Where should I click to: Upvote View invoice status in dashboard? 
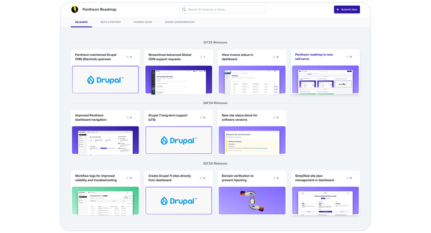274,57
